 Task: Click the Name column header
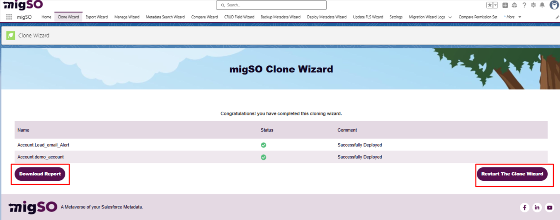click(x=23, y=130)
